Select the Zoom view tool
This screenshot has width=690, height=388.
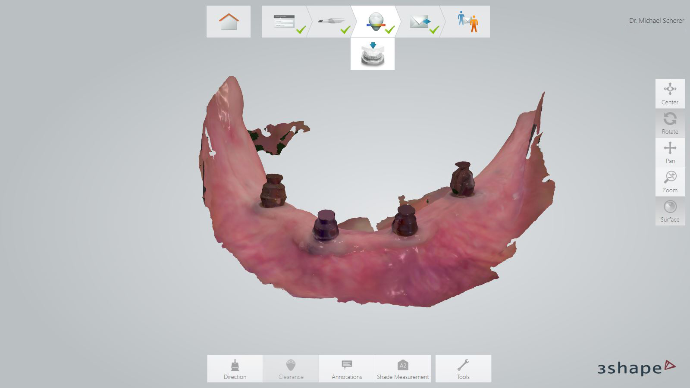pos(670,181)
